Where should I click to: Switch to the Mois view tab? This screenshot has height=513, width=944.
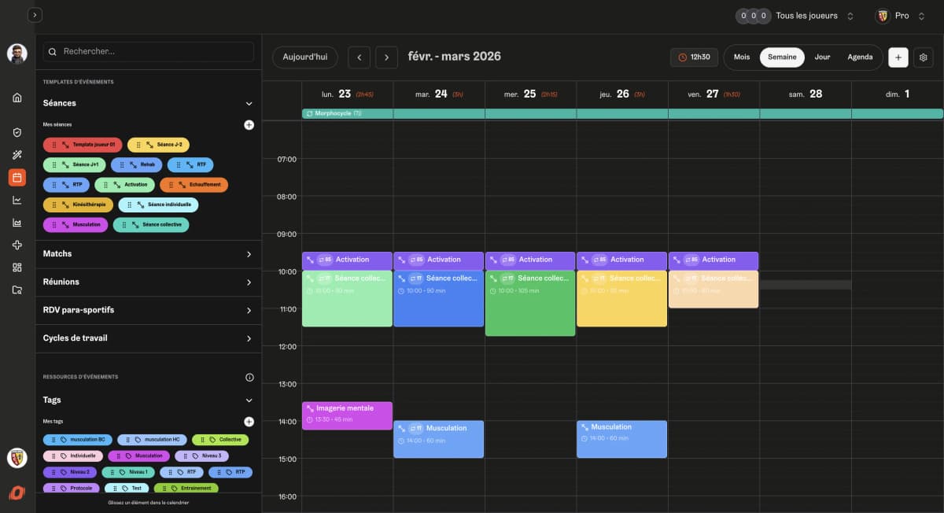(740, 57)
